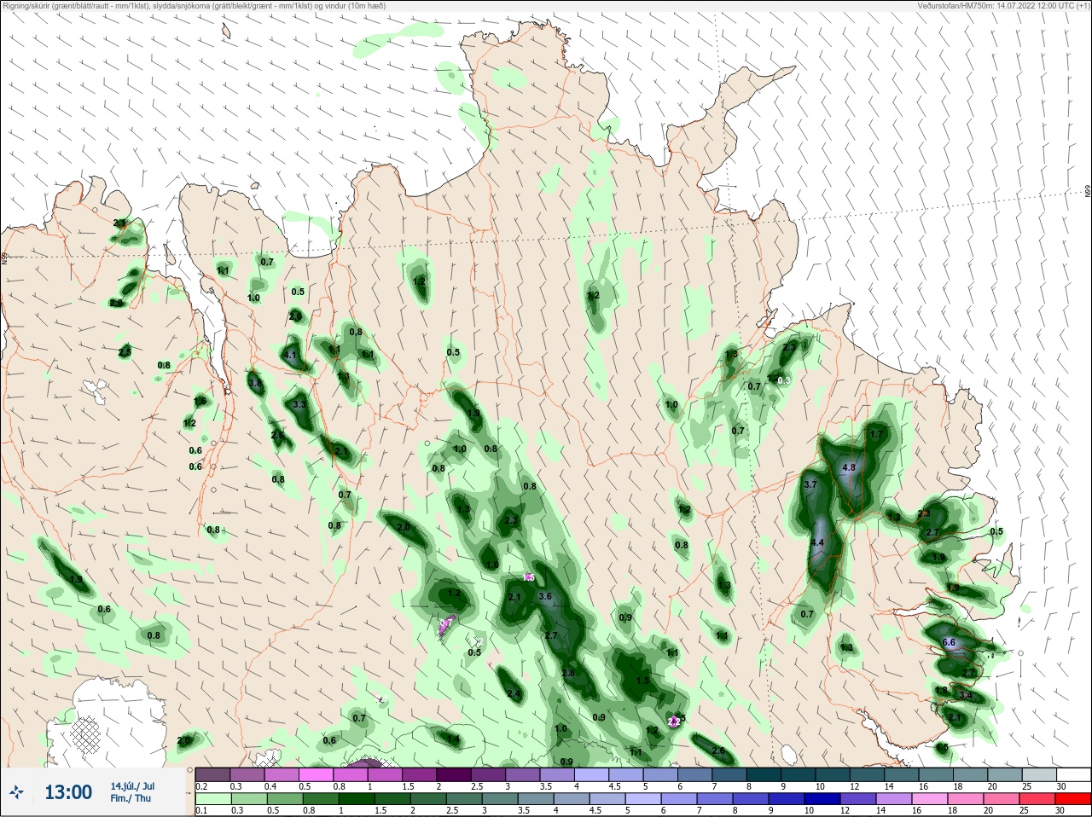This screenshot has width=1092, height=817.
Task: Click the weekday label 'Fim./ Thu'
Action: click(x=131, y=798)
